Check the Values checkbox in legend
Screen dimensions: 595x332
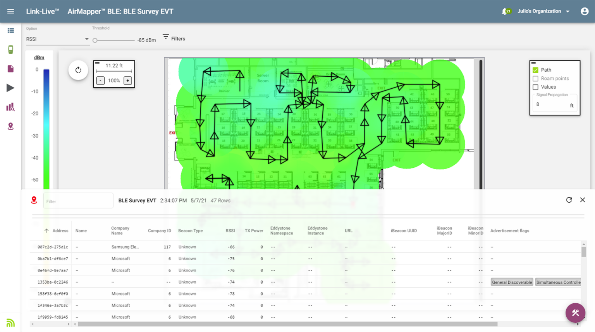[536, 87]
